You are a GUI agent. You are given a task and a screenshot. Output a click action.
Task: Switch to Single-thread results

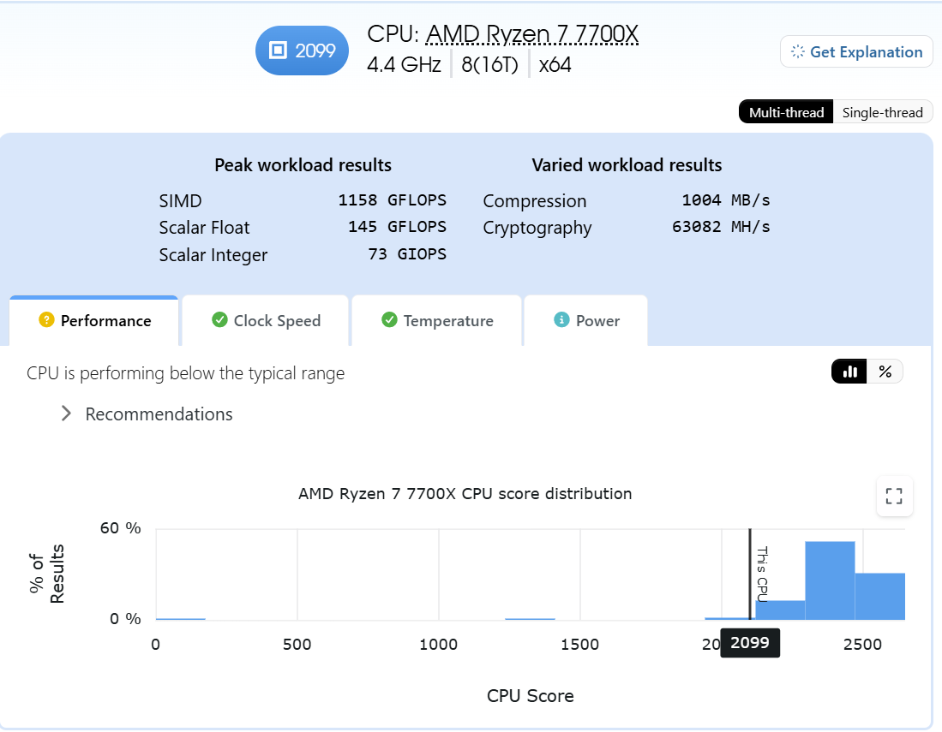point(882,112)
